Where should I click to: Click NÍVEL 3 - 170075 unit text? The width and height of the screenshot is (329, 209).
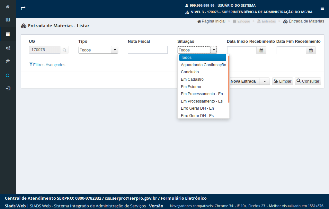pos(249,12)
